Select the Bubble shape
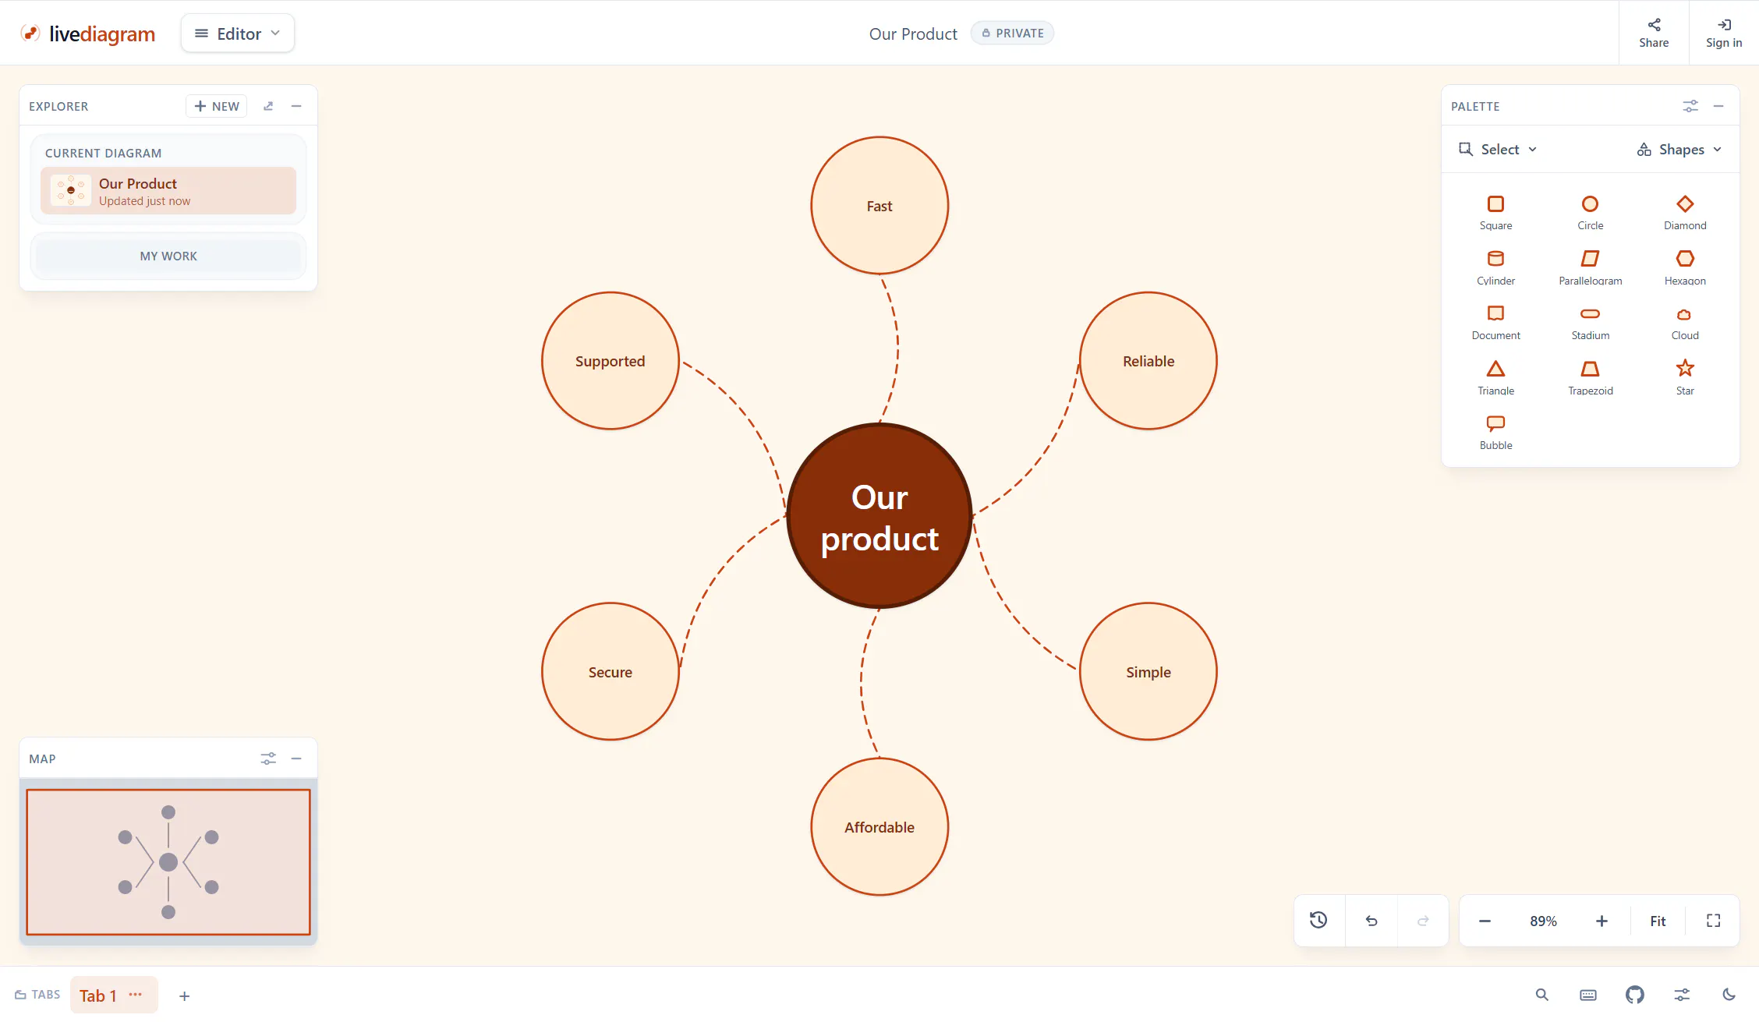 pos(1495,432)
